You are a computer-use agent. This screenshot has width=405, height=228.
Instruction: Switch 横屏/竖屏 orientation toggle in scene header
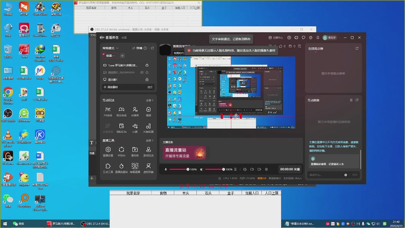137,48
